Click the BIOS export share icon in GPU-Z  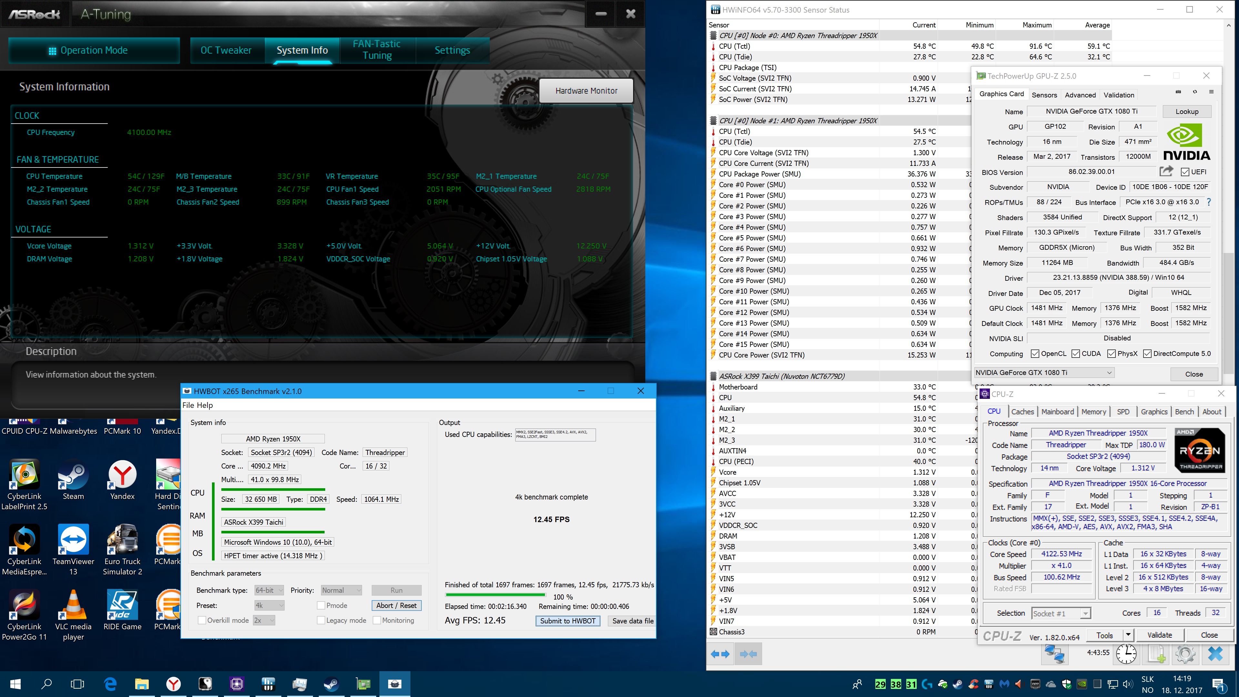click(x=1166, y=171)
